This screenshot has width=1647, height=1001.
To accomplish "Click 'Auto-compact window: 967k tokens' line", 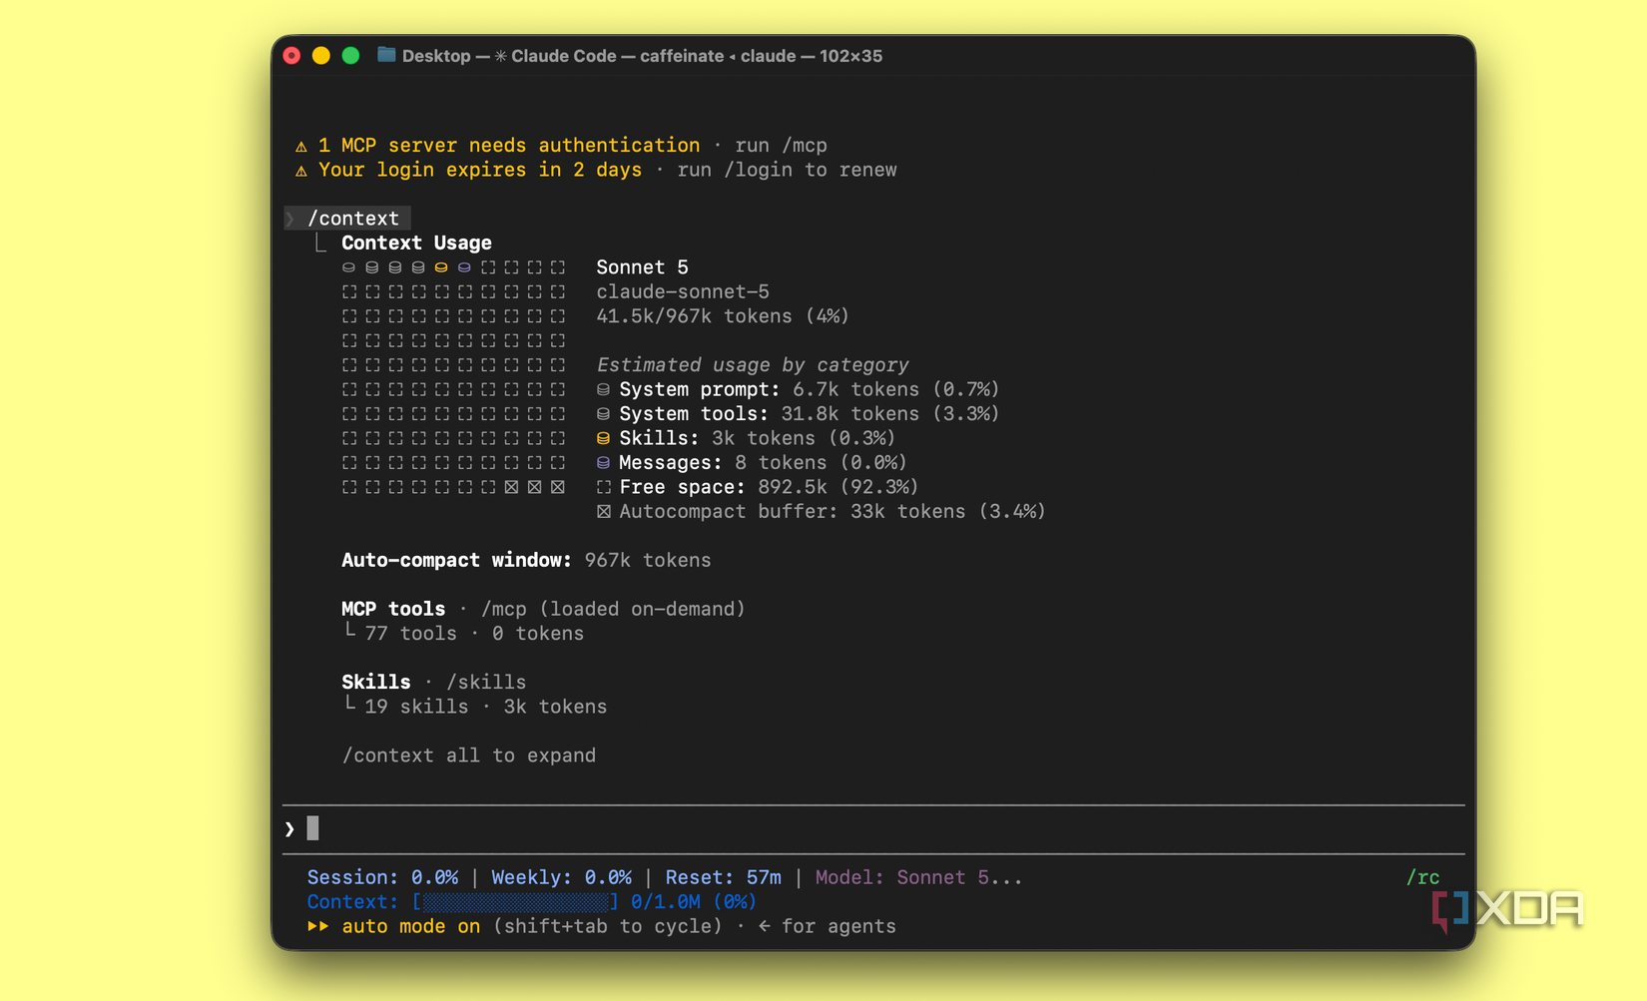I will pos(526,561).
